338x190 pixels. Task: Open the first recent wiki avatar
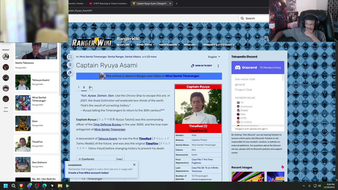[6, 56]
